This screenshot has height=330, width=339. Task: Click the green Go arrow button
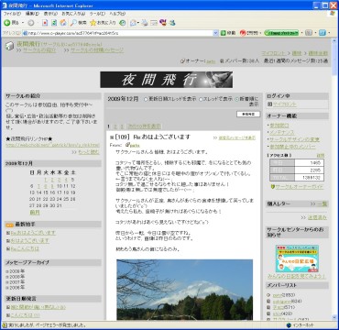(224, 33)
